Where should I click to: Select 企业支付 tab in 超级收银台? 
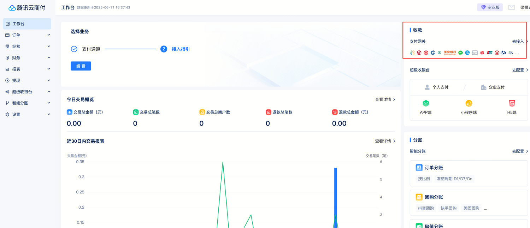[x=493, y=87]
